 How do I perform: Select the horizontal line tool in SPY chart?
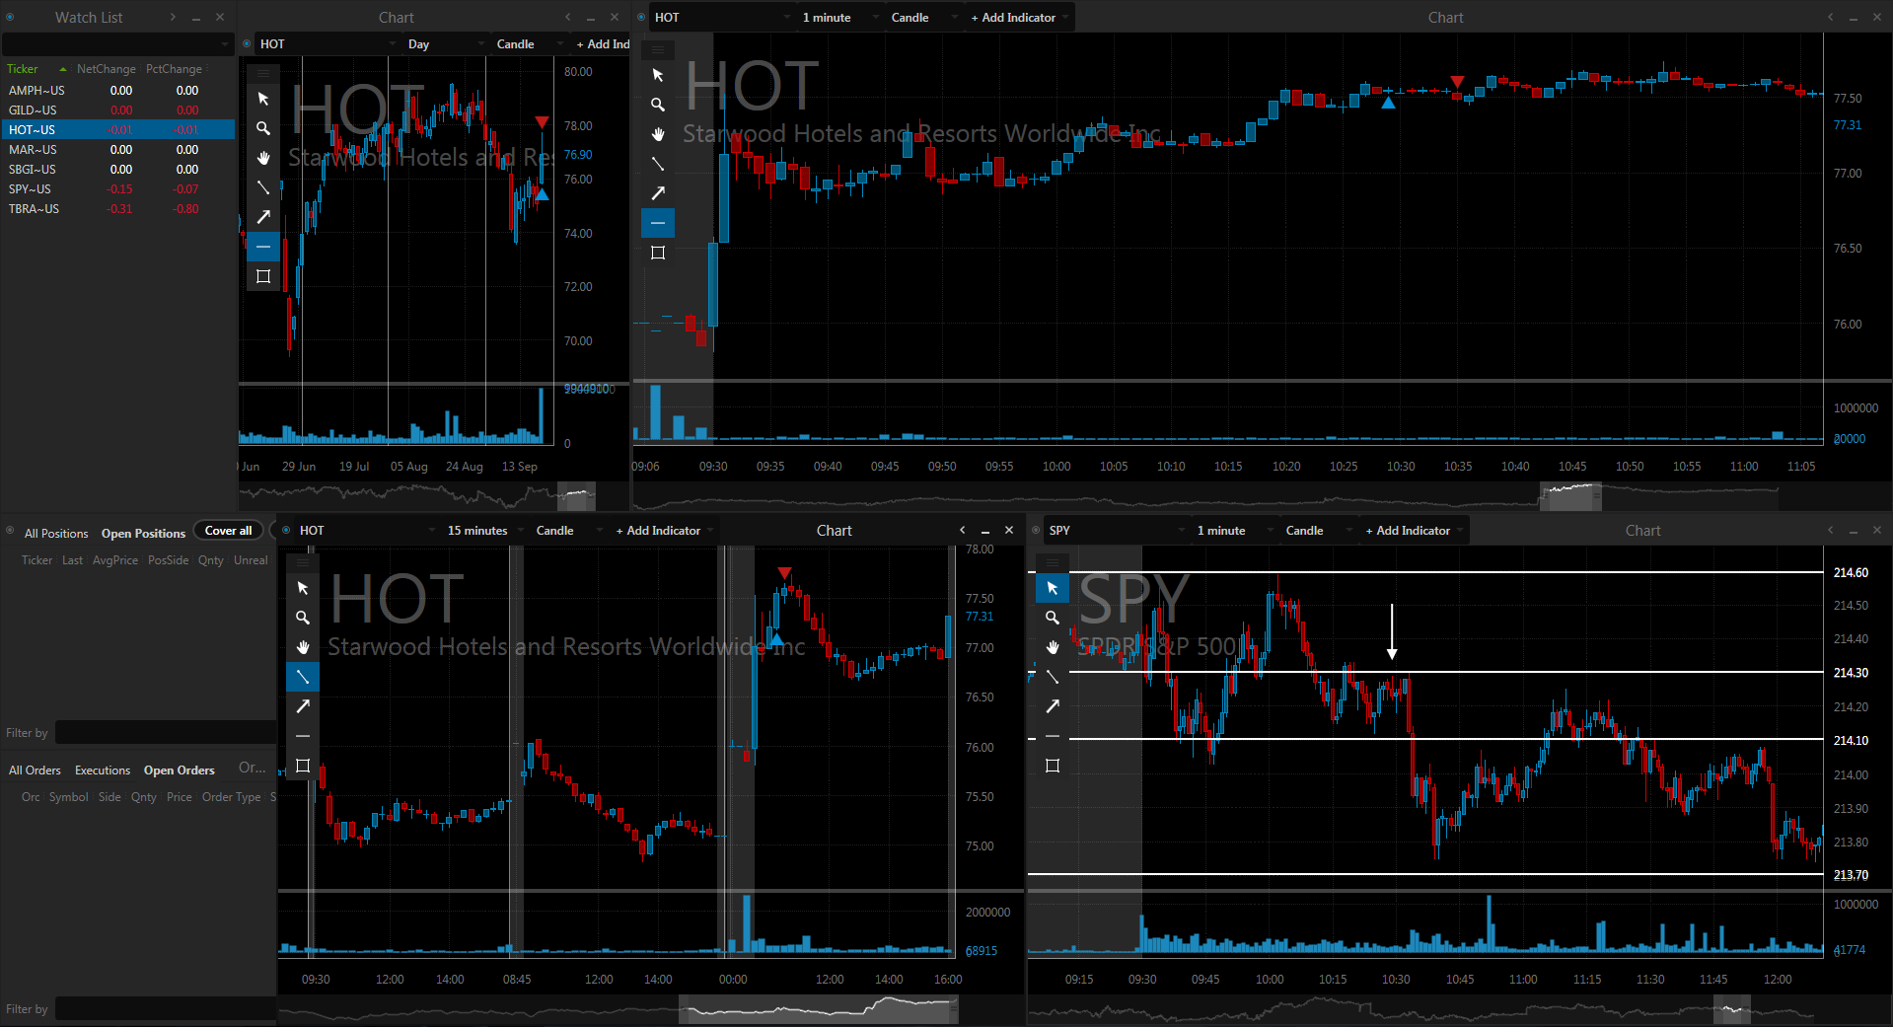[x=1053, y=736]
